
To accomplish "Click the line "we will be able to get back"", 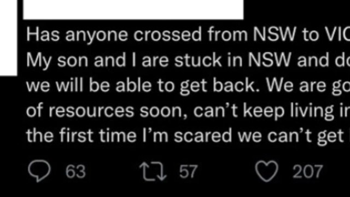I will [188, 85].
